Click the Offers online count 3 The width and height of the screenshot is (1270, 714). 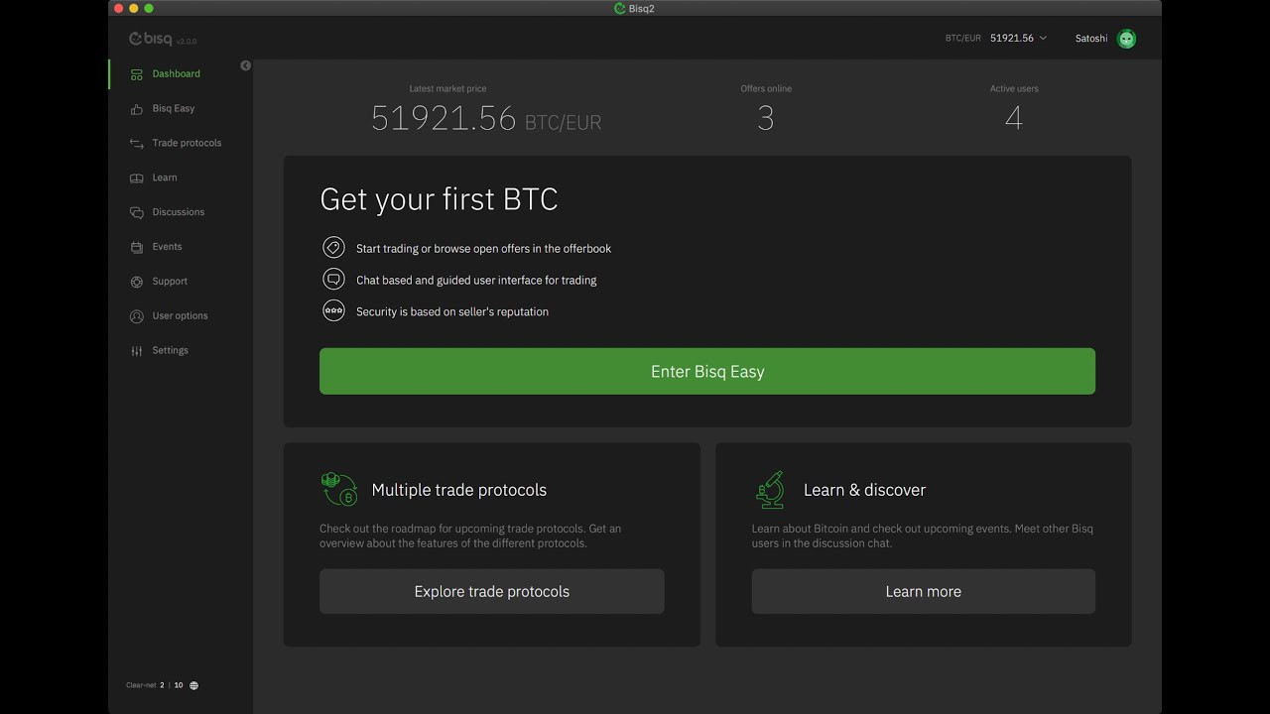coord(766,119)
